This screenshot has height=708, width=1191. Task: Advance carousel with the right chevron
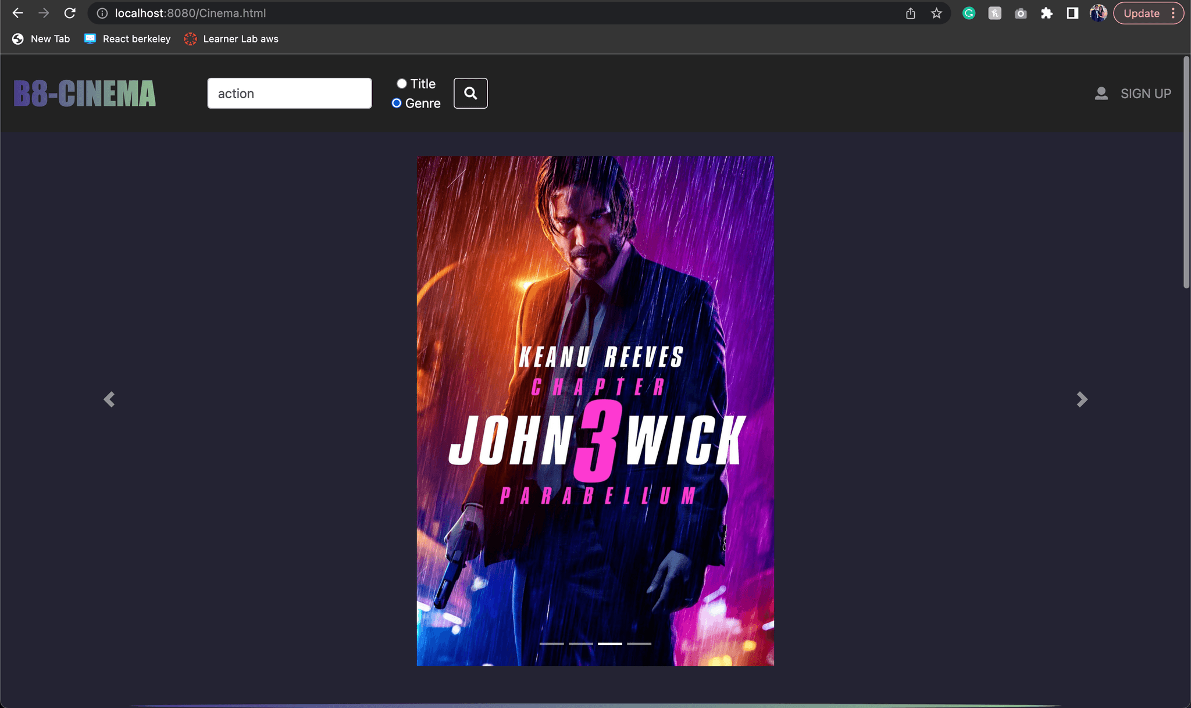click(1082, 399)
